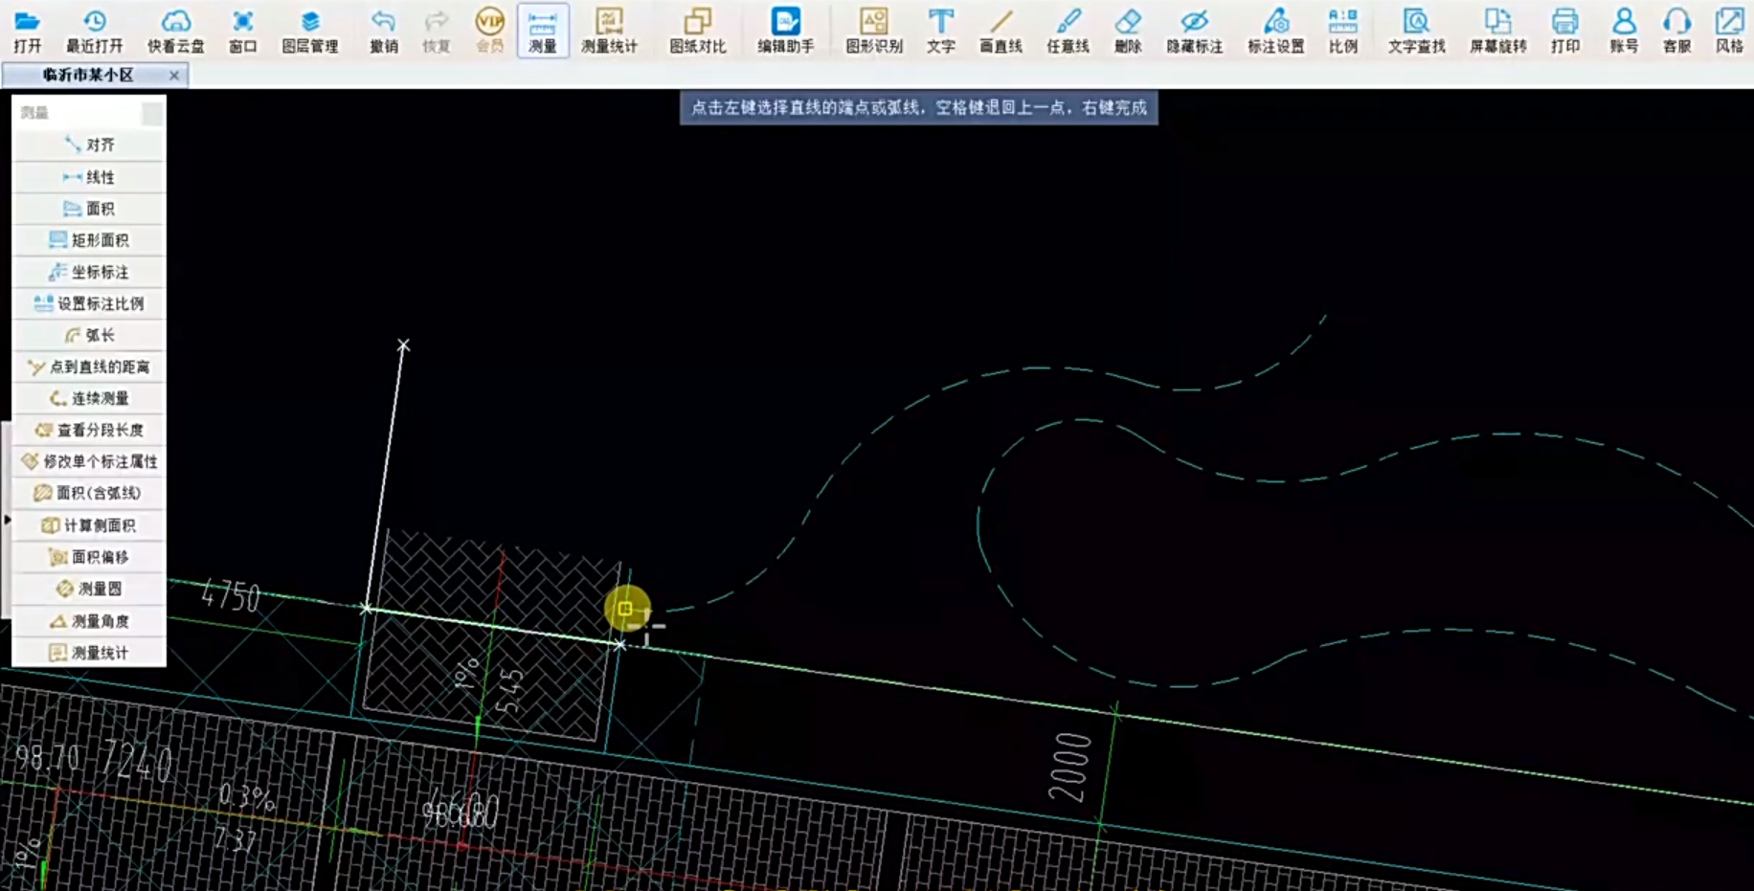Image resolution: width=1754 pixels, height=891 pixels.
Task: Pick the 任意线 freehand line tool
Action: coord(1068,30)
